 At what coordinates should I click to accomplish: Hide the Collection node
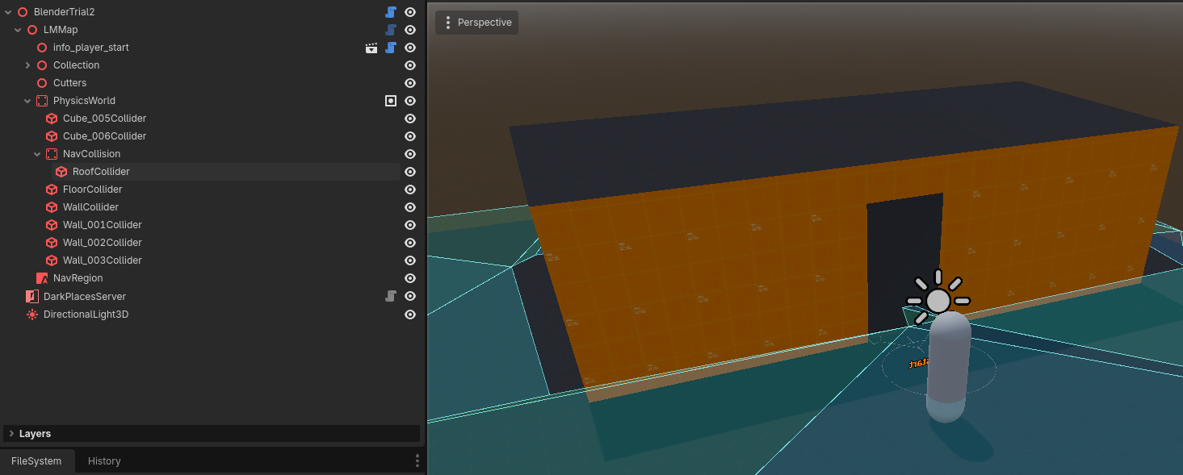tap(410, 65)
